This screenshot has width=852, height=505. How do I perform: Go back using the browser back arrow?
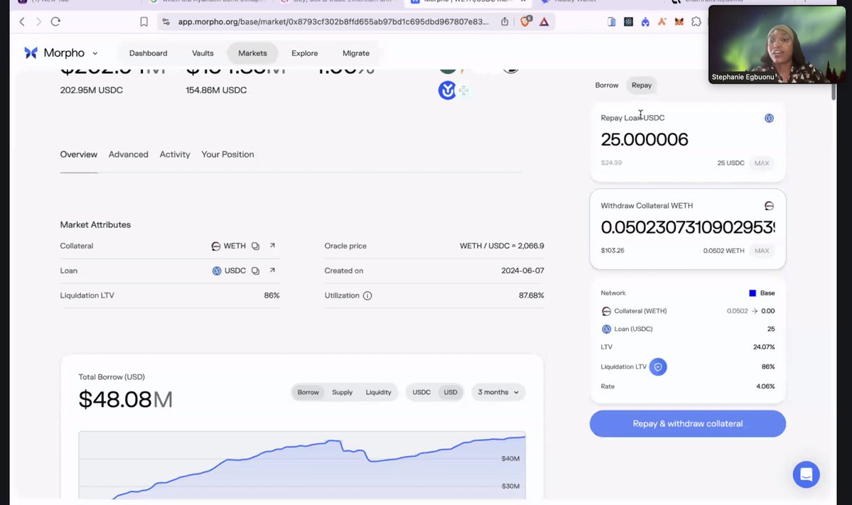tap(22, 22)
